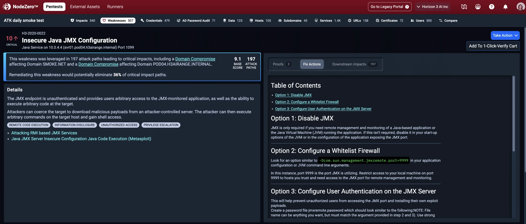Open the documentation book icon
The width and height of the screenshot is (526, 224).
(x=464, y=7)
